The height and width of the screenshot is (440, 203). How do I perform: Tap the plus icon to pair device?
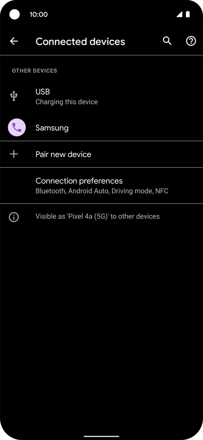pos(14,154)
